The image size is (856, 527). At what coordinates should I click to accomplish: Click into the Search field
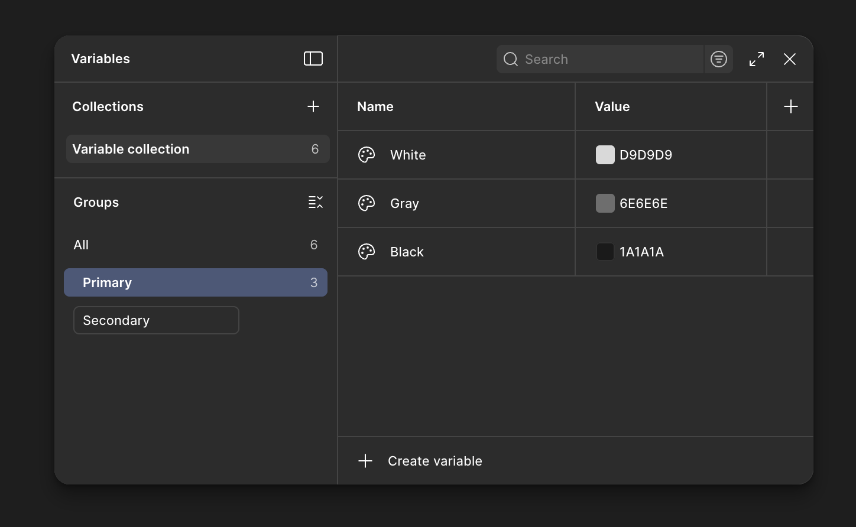[x=609, y=59]
